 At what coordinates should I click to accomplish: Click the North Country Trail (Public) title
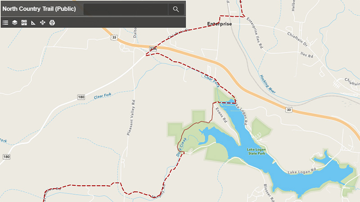click(39, 9)
